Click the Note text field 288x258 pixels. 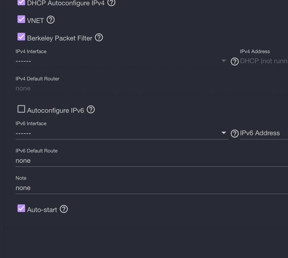point(152,188)
